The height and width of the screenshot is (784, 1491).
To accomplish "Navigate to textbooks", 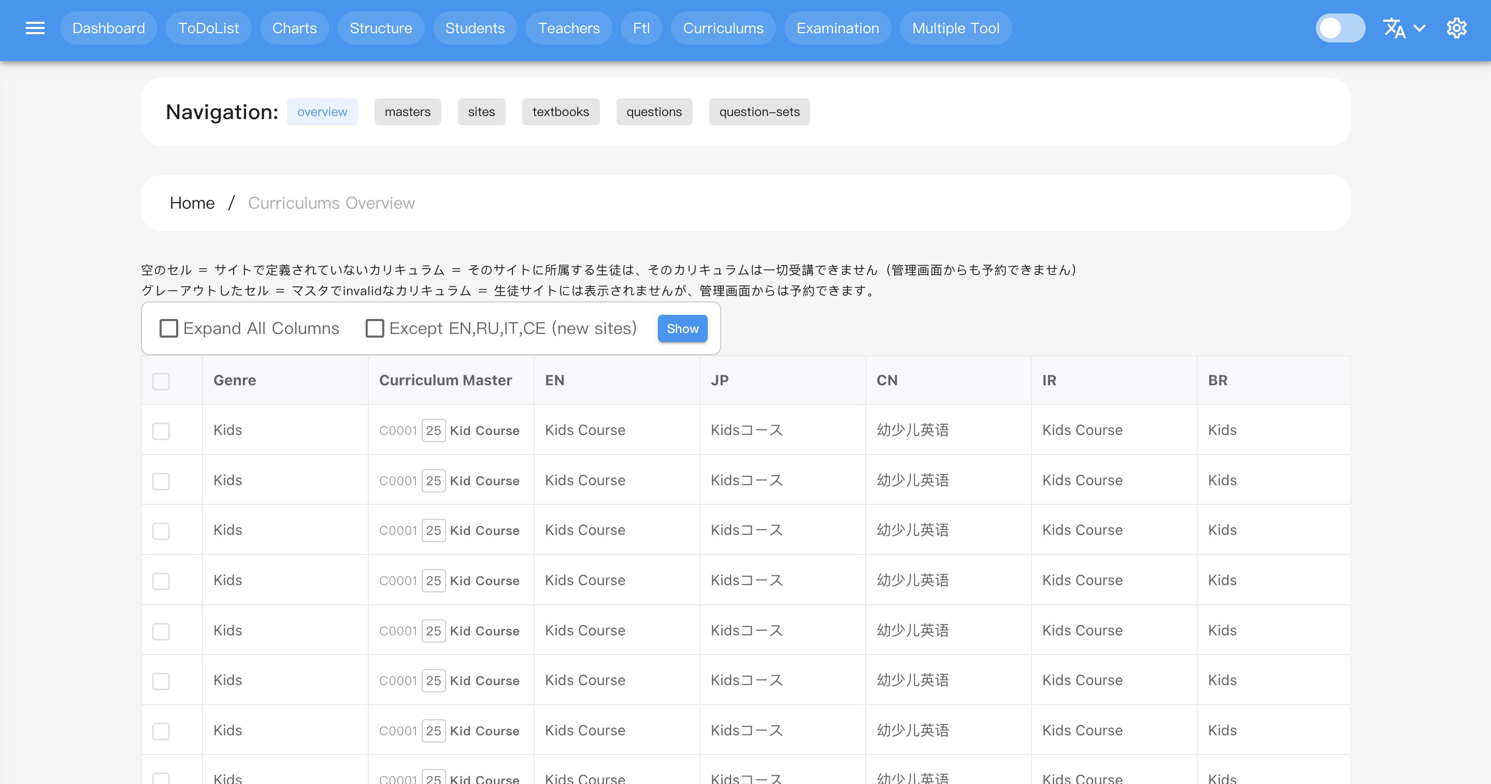I will click(x=561, y=112).
